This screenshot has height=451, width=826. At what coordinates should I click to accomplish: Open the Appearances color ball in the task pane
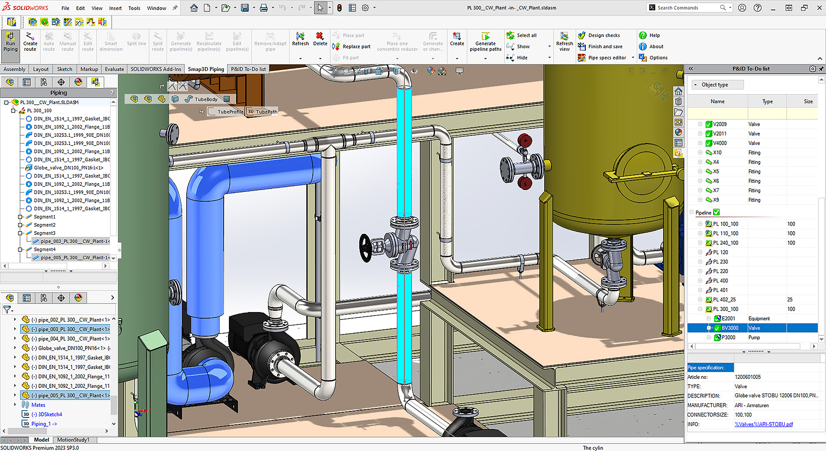click(678, 132)
